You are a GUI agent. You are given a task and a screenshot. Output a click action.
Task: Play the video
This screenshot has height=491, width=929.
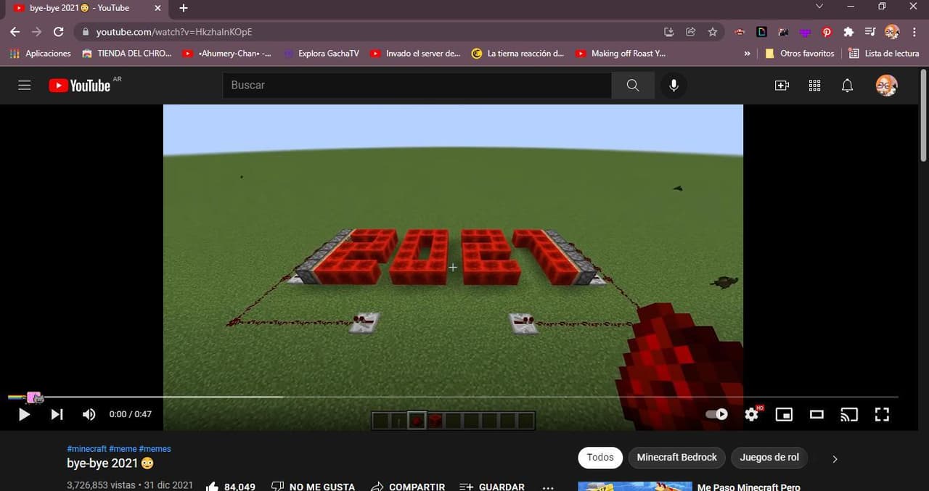pos(24,415)
